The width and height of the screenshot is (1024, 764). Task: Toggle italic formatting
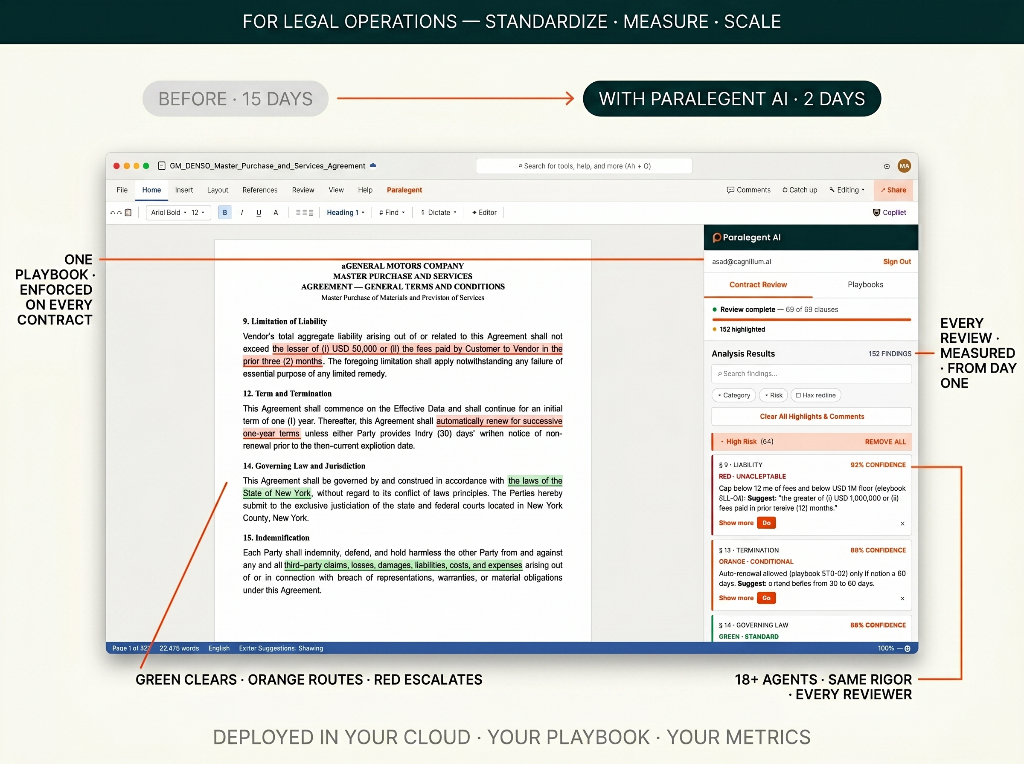tap(242, 213)
